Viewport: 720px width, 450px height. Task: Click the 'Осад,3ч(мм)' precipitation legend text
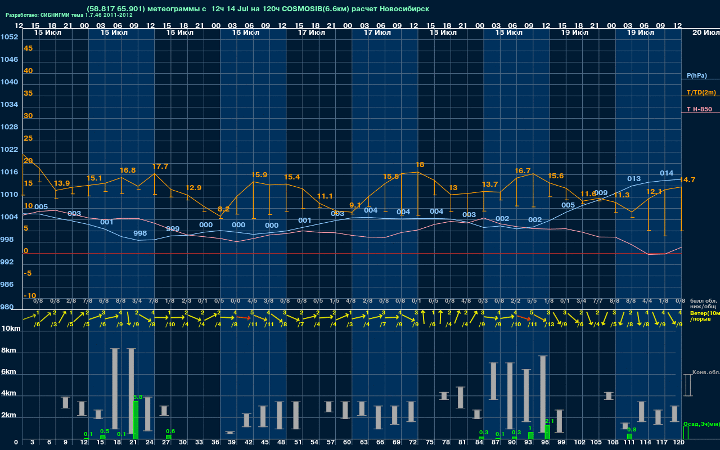(x=701, y=424)
